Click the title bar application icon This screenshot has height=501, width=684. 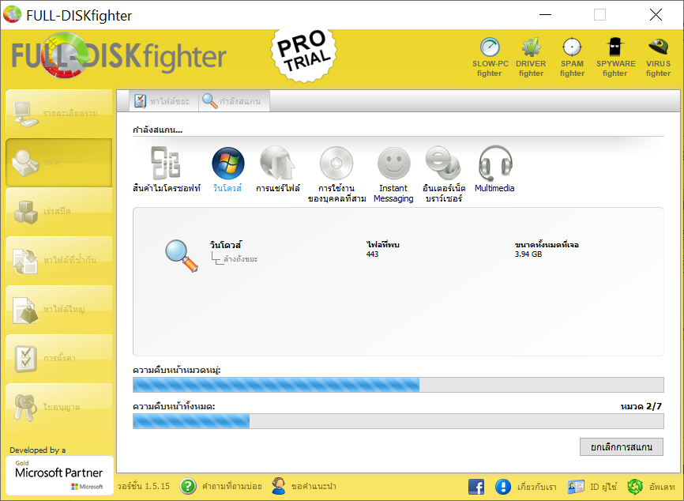(12, 14)
